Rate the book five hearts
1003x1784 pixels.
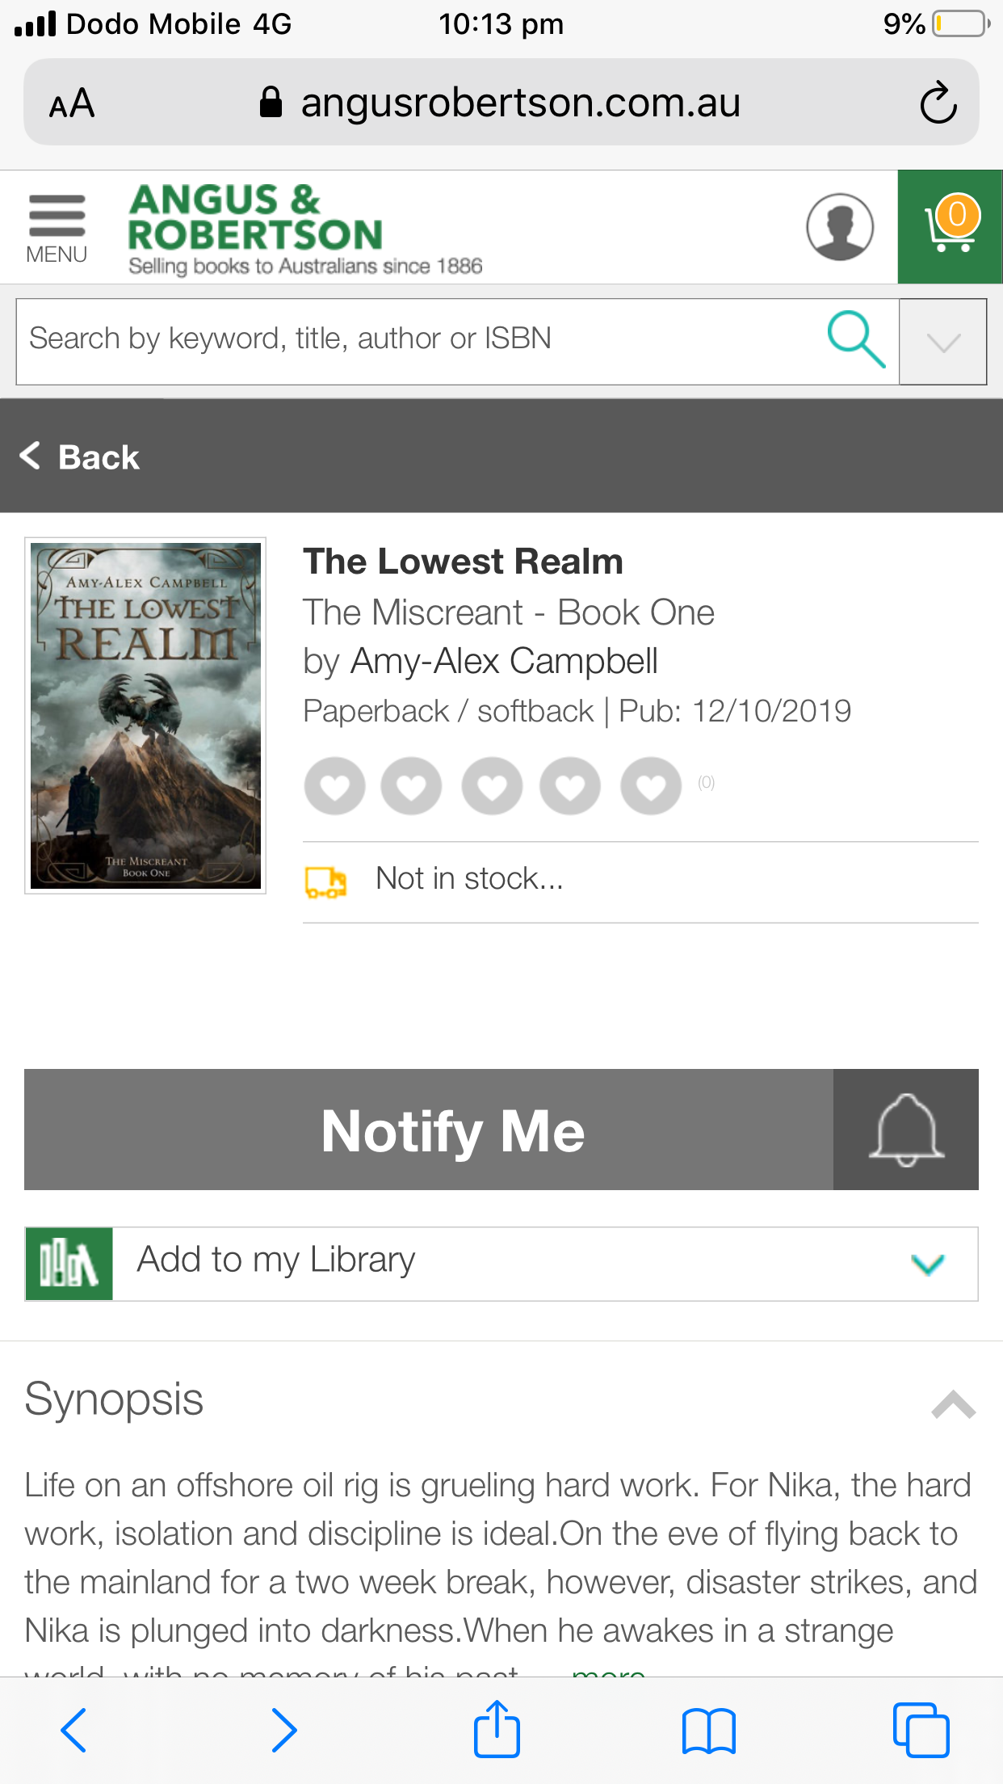coord(651,785)
